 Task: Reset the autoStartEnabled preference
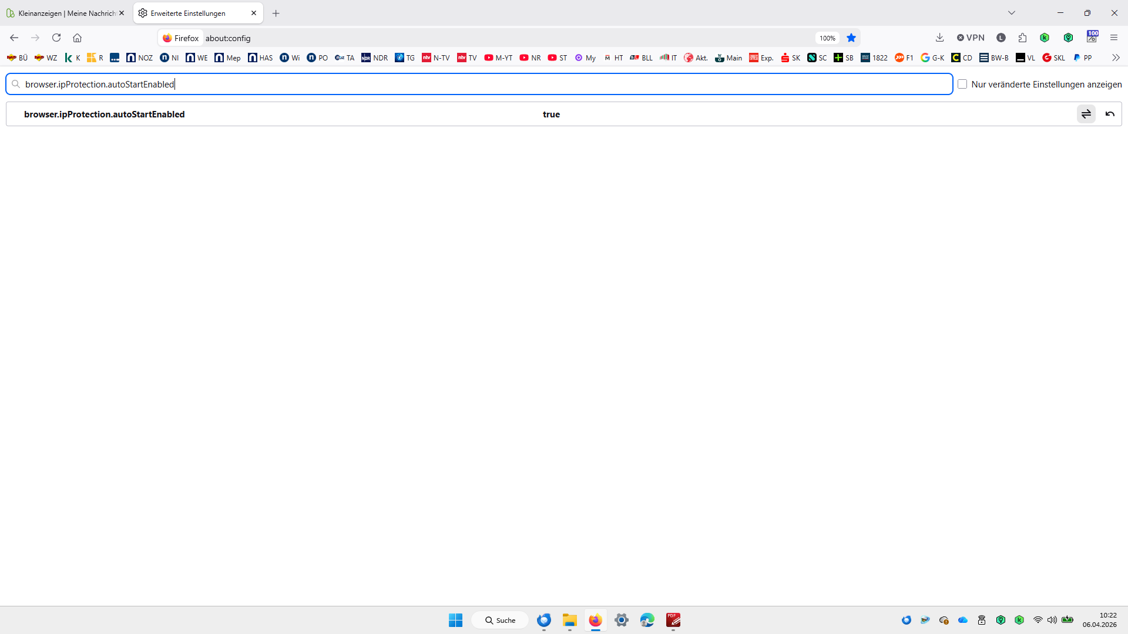[1110, 114]
